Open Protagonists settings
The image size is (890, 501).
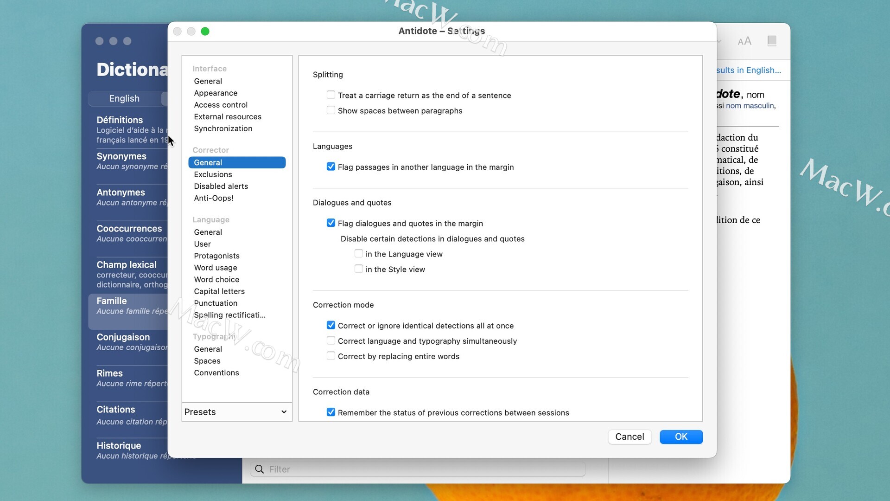click(x=216, y=256)
